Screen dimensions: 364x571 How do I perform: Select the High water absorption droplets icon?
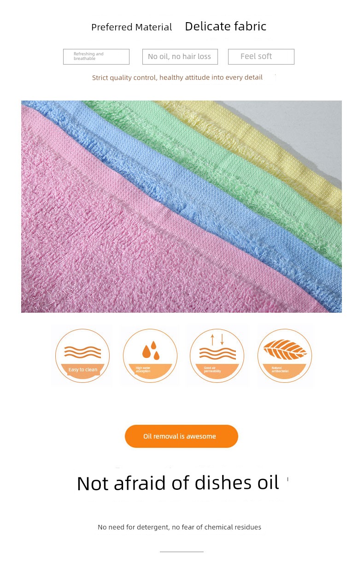(x=150, y=356)
